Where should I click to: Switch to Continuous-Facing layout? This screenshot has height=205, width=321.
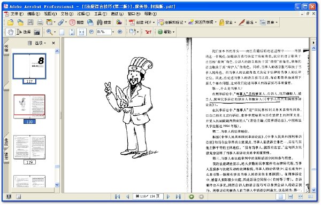point(300,196)
